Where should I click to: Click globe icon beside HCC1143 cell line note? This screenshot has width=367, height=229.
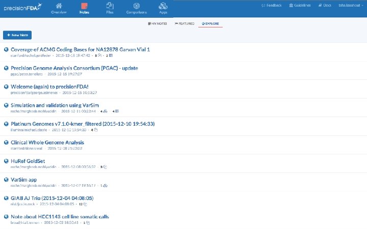click(6, 217)
